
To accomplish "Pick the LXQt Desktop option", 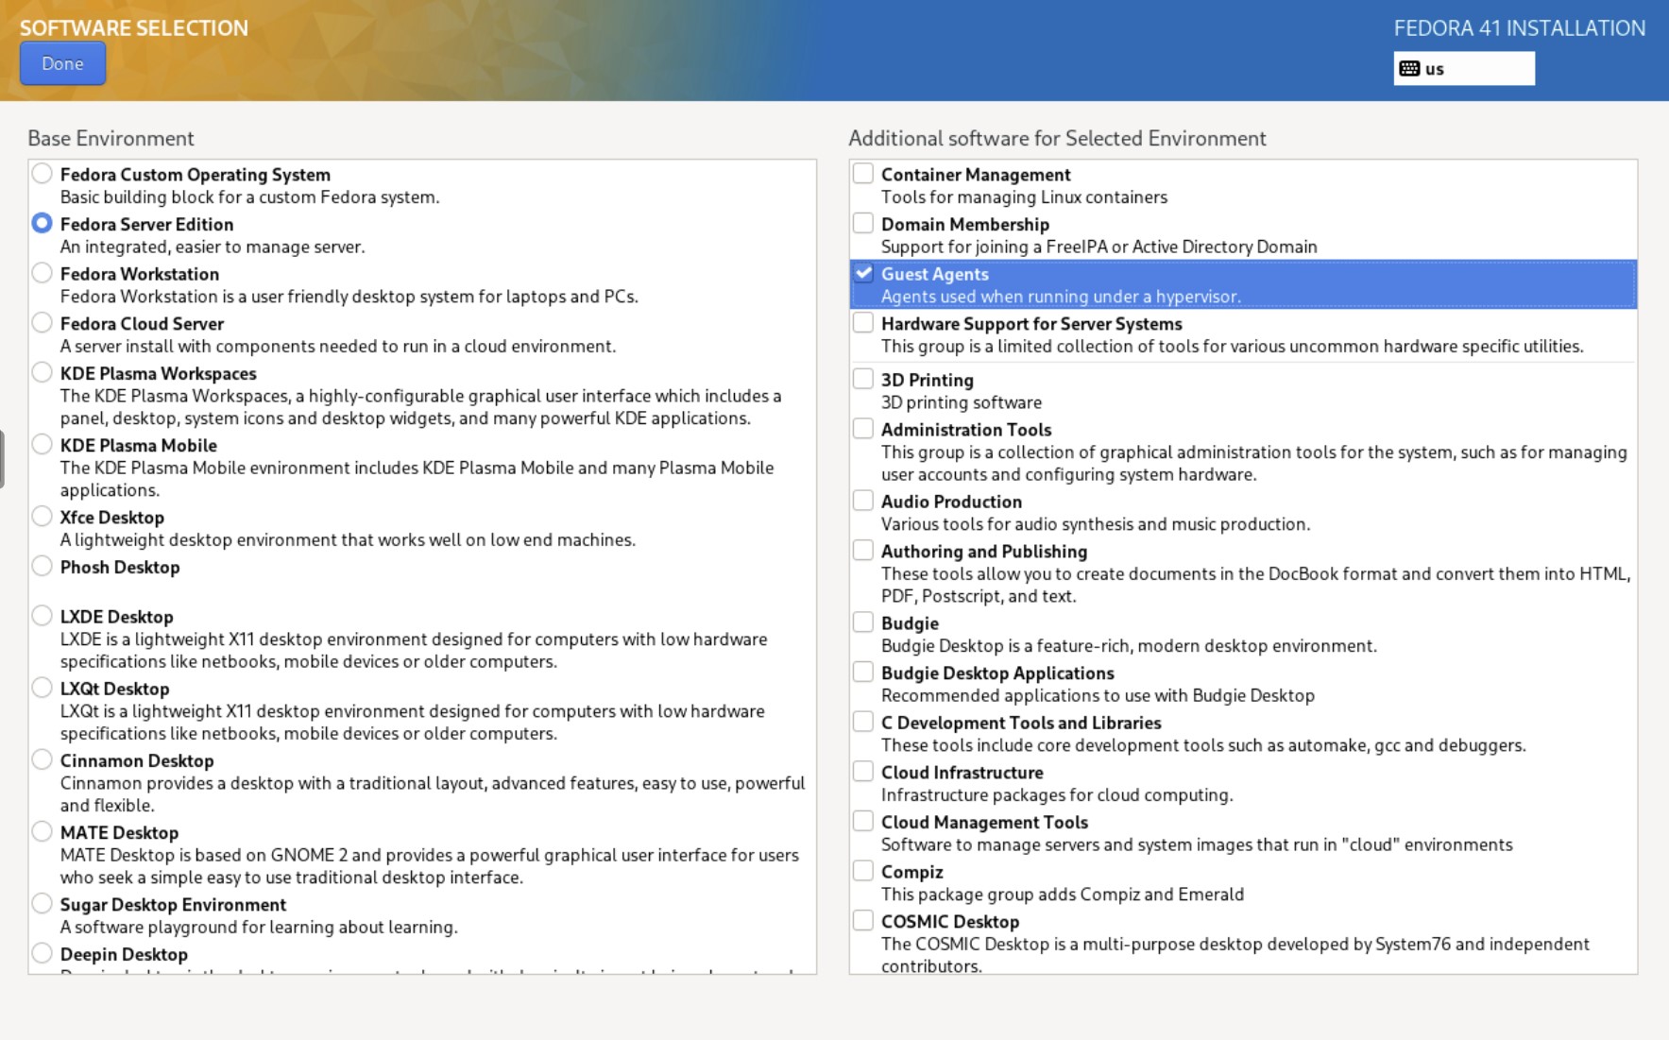I will pos(42,688).
